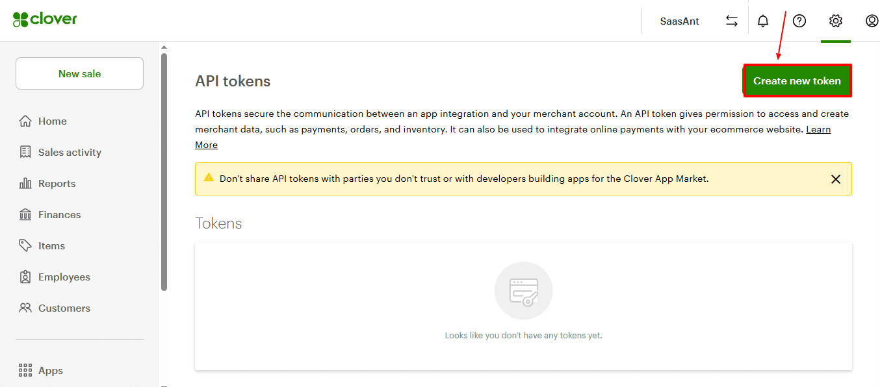Click the Finances bank icon
Screen dimensions: 880x387
(x=25, y=214)
